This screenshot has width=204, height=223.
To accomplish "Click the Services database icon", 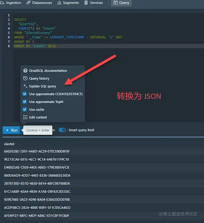I will 86,3.
